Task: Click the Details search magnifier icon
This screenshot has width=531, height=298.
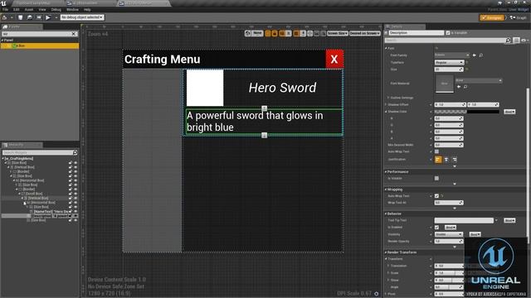Action: tap(508, 41)
